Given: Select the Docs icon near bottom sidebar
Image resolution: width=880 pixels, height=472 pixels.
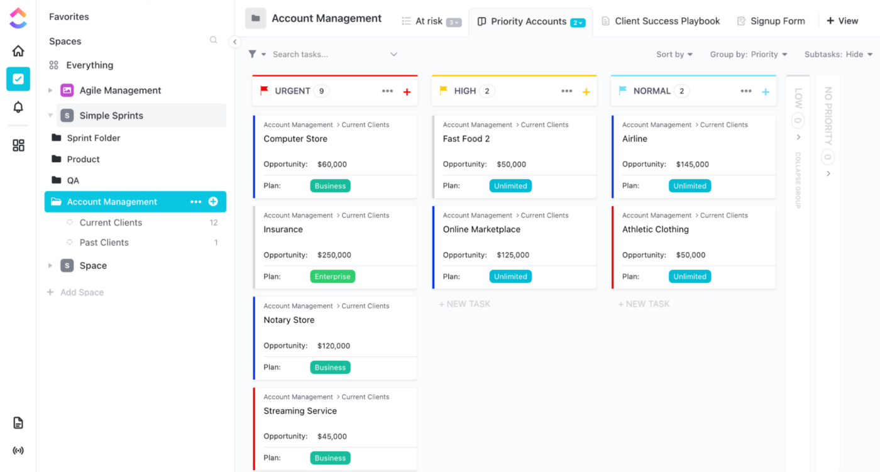Looking at the screenshot, I should click(18, 422).
